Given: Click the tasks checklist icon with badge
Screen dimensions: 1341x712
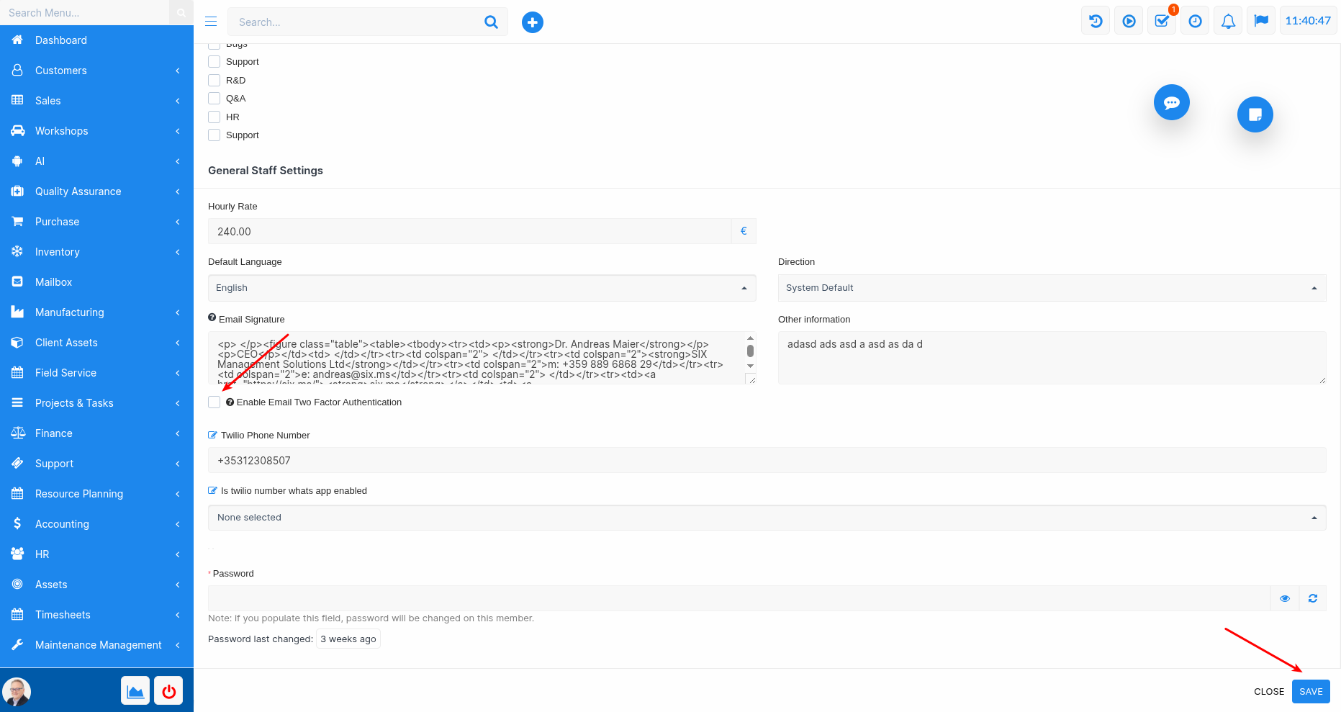Looking at the screenshot, I should click(x=1162, y=21).
